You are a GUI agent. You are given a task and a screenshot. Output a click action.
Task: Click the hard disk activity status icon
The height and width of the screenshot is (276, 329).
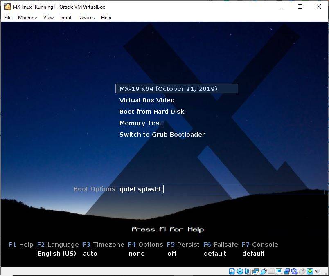click(232, 271)
